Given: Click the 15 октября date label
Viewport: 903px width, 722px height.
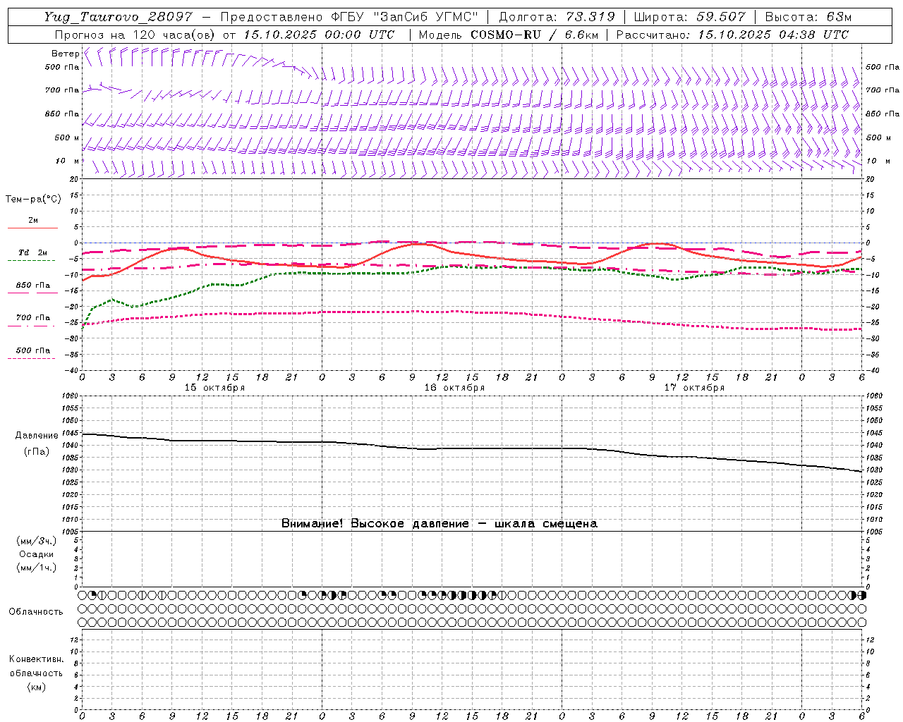Looking at the screenshot, I should [x=214, y=388].
